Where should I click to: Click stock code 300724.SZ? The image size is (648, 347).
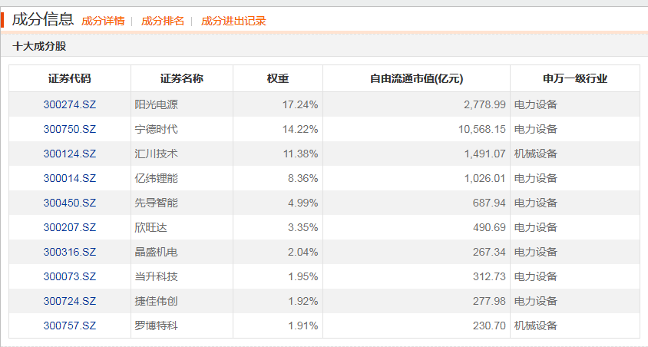point(69,301)
